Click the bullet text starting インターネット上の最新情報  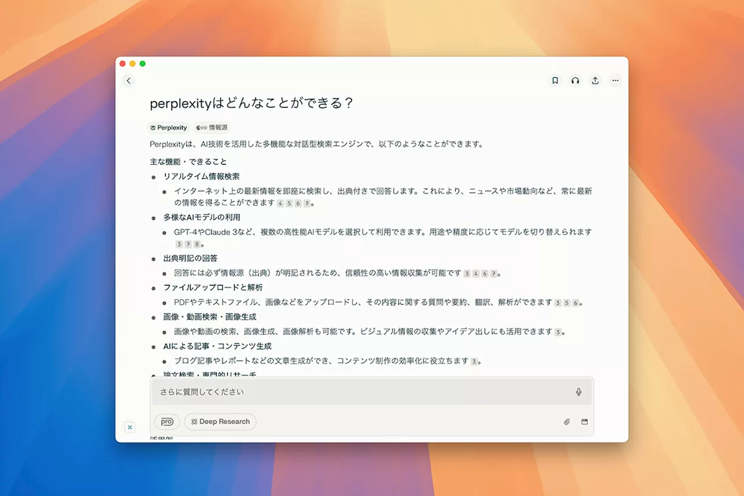(382, 197)
